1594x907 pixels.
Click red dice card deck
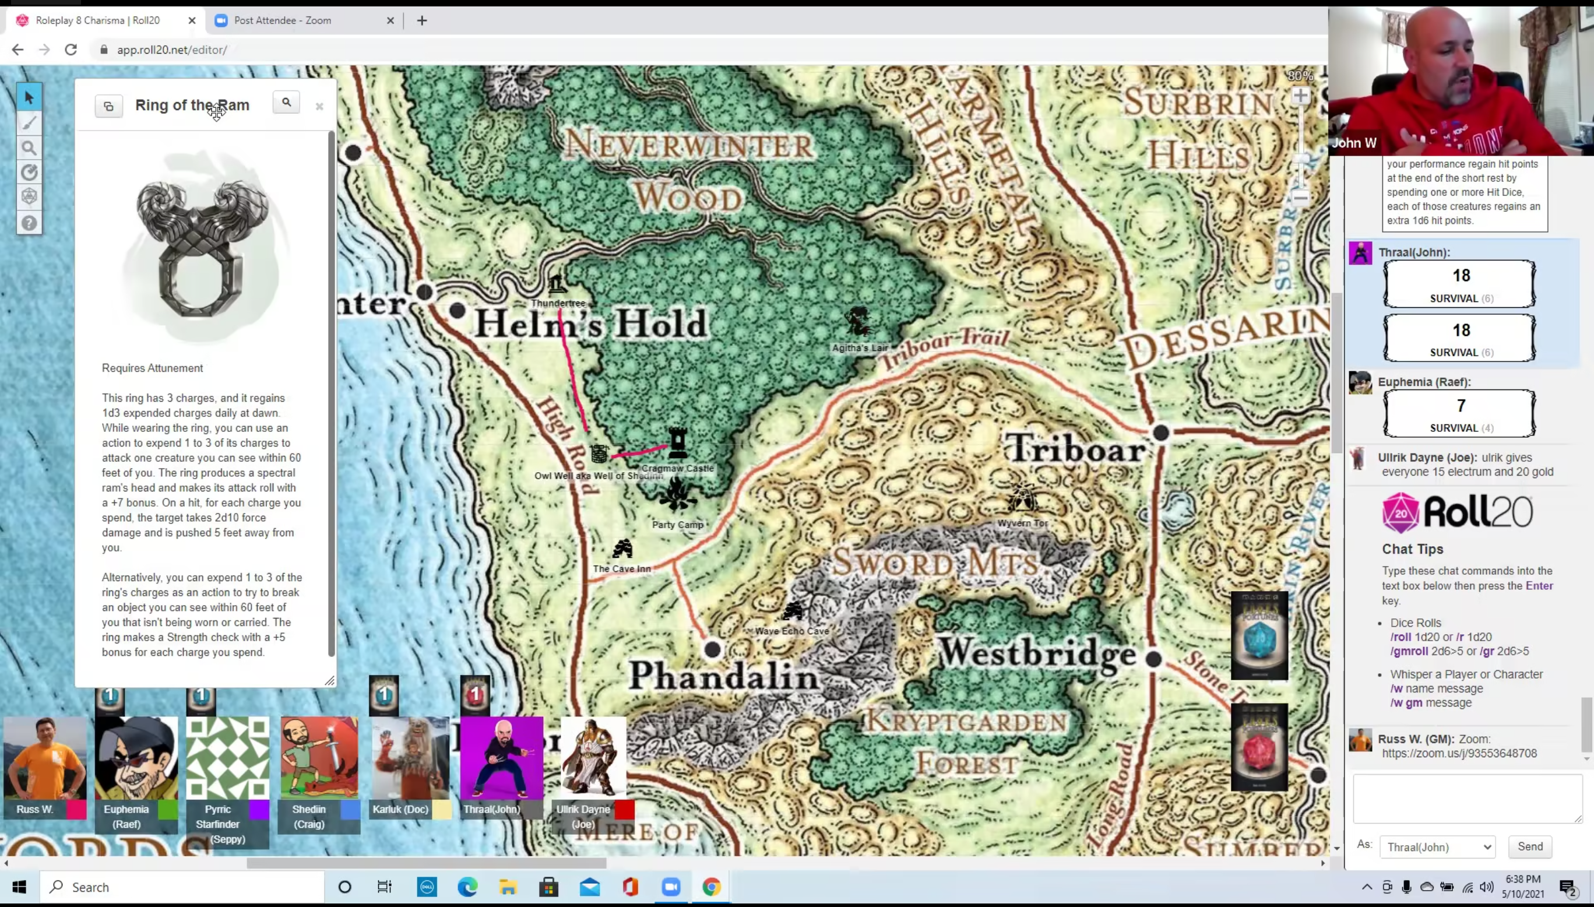1259,747
